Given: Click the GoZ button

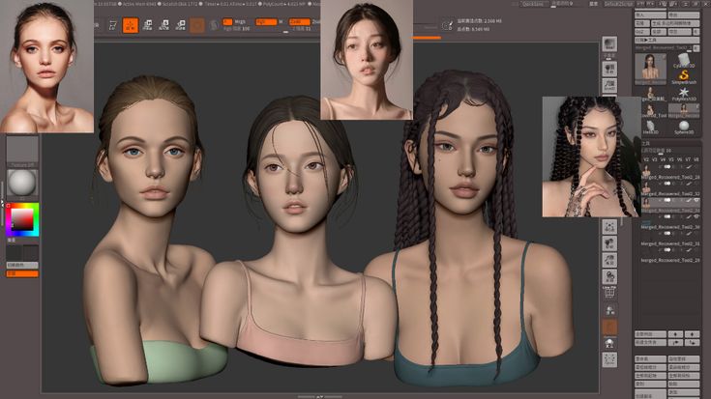Looking at the screenshot, I should click(641, 32).
